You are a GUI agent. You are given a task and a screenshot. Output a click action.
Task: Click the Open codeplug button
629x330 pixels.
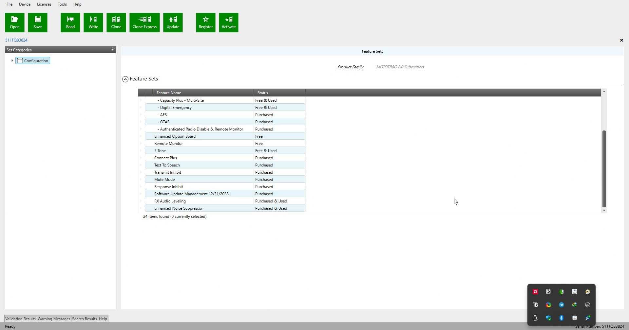15,23
